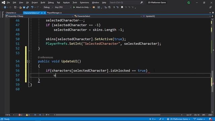Open the Extensions menu
Image resolution: width=215 pixels, height=121 pixels.
pyautogui.click(x=84, y=2)
